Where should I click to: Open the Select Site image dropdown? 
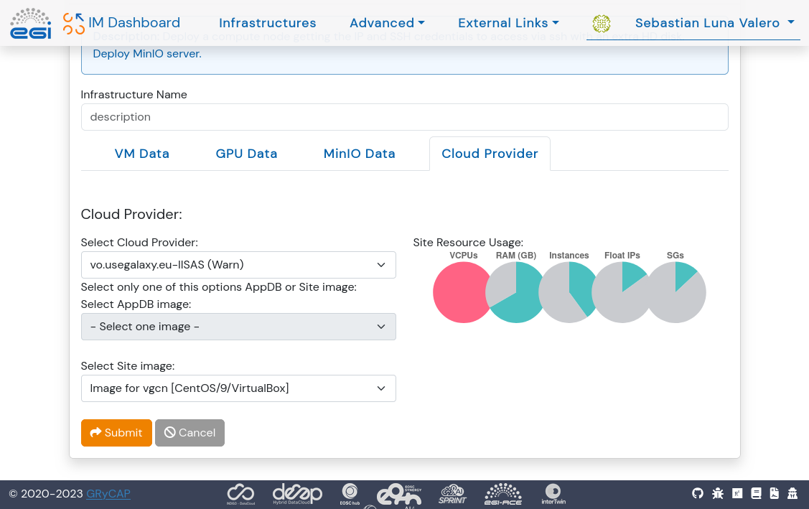(238, 388)
